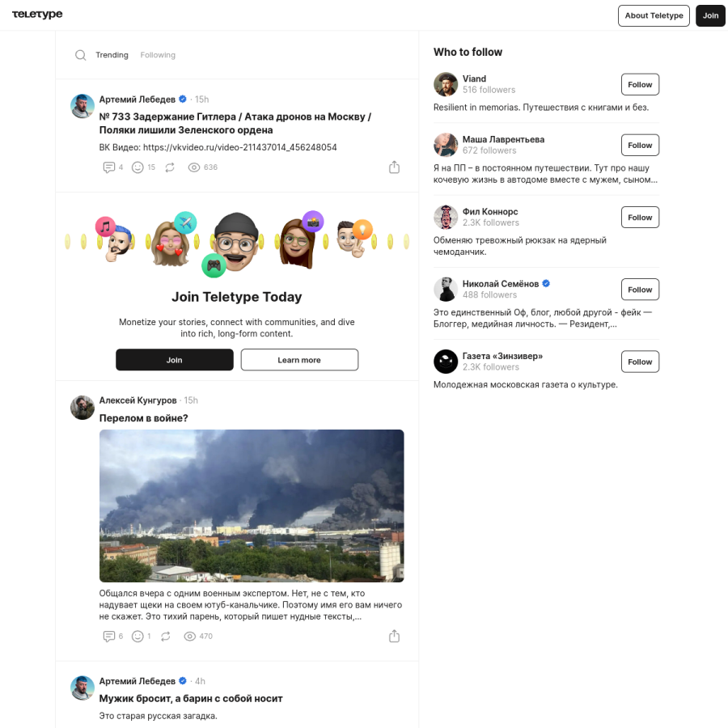Click the black Join button in the banner
The width and height of the screenshot is (728, 728).
(175, 360)
